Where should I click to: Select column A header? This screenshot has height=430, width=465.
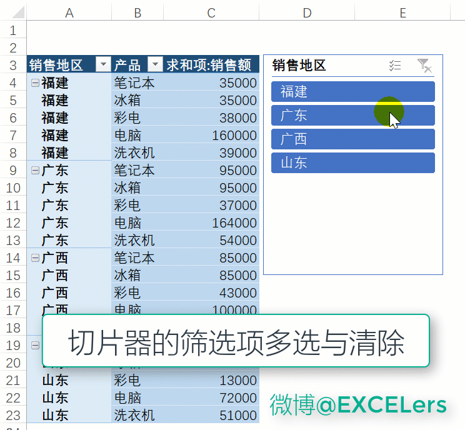[69, 12]
